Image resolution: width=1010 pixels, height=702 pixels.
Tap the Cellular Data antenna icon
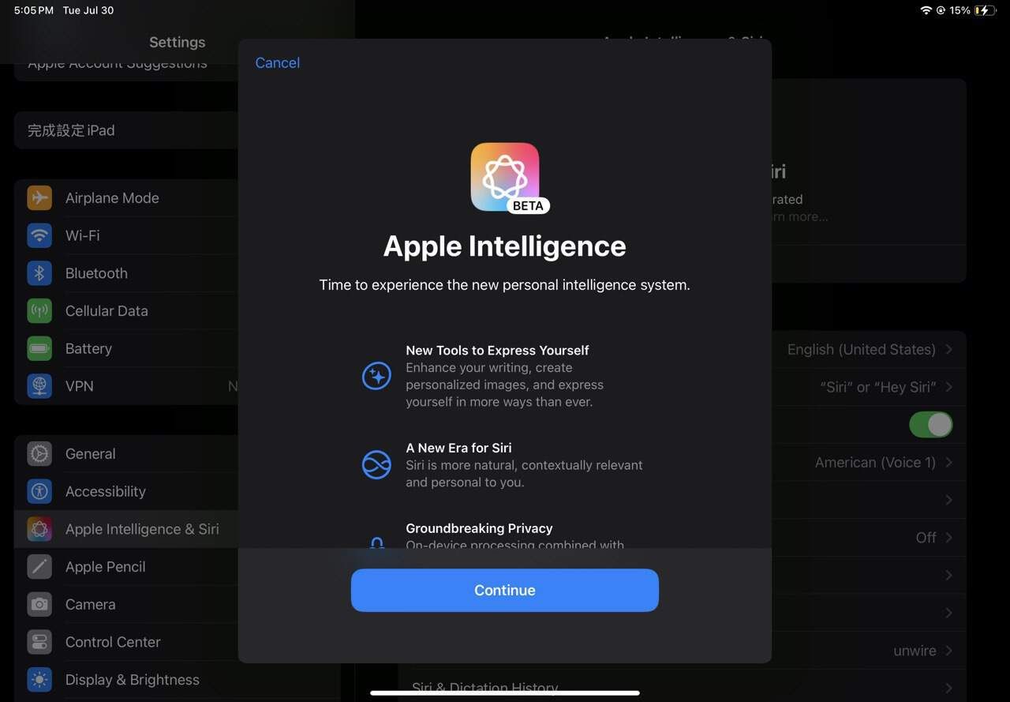coord(39,311)
